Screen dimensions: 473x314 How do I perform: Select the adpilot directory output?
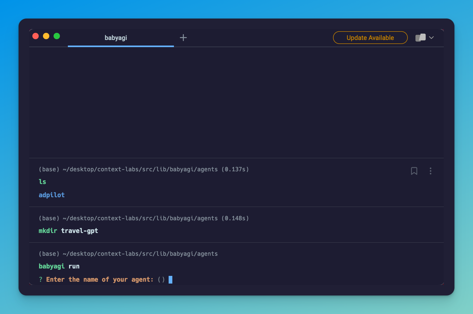click(52, 195)
